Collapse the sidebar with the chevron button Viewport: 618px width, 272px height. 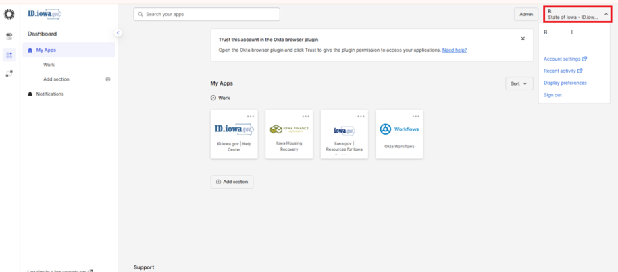pos(118,32)
